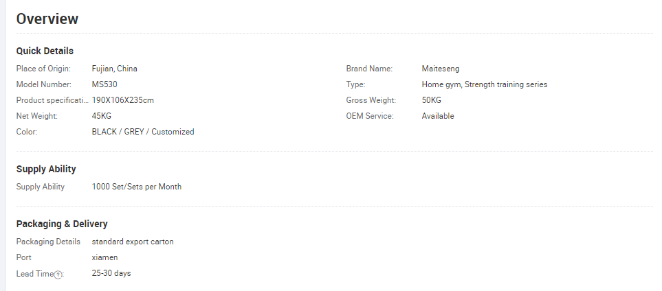Screen dimensions: 662x291
Task: Click the Overview heading
Action: point(47,19)
